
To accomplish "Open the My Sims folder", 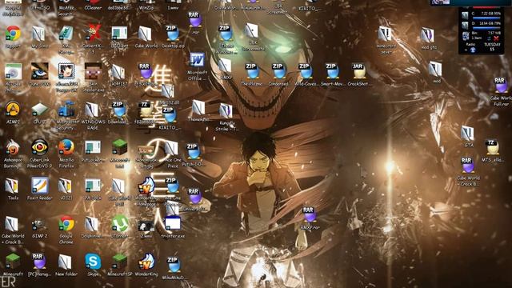I will (39, 34).
